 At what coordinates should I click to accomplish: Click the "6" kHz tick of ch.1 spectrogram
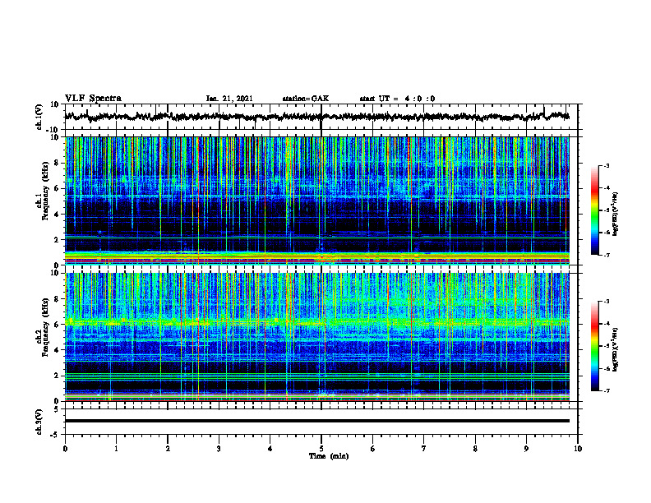[x=57, y=188]
